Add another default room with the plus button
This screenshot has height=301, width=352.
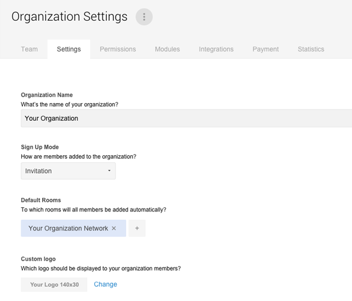[137, 228]
